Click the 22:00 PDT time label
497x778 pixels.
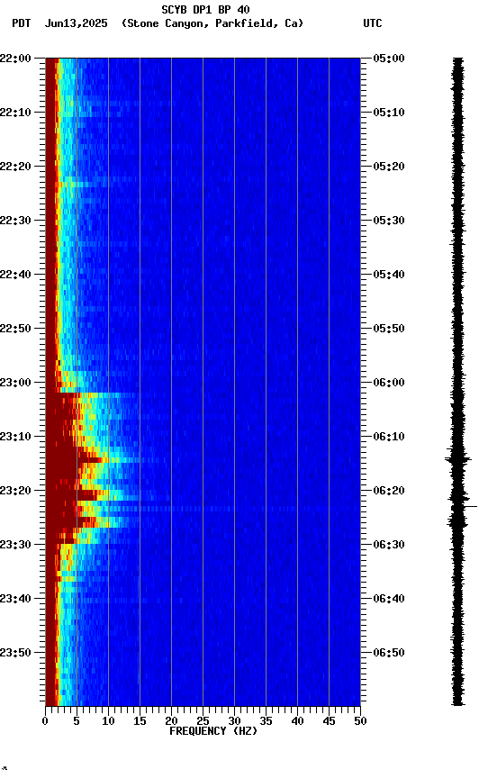[16, 58]
